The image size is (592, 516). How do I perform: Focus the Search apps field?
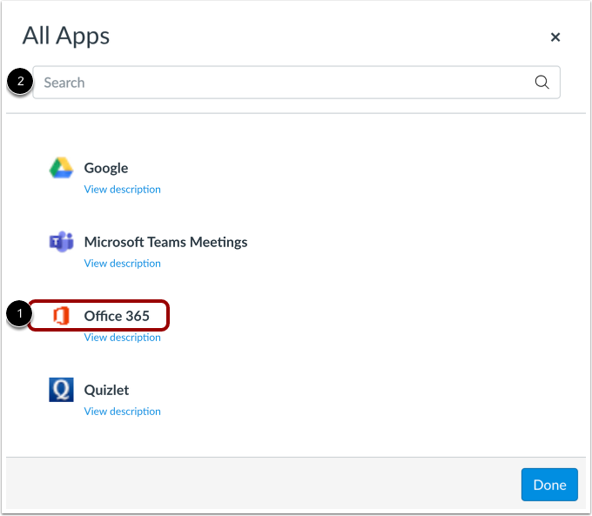click(x=296, y=83)
